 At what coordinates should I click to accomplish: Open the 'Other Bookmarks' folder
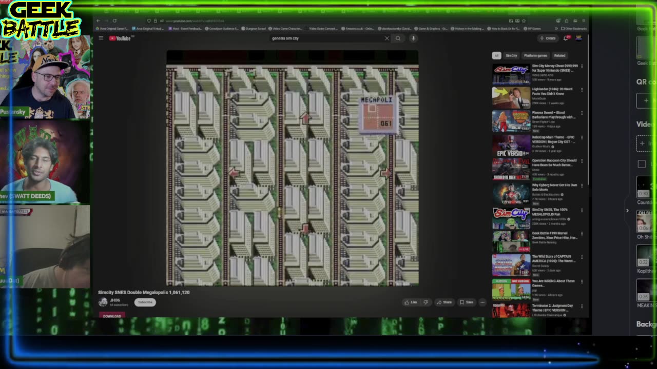tap(574, 29)
